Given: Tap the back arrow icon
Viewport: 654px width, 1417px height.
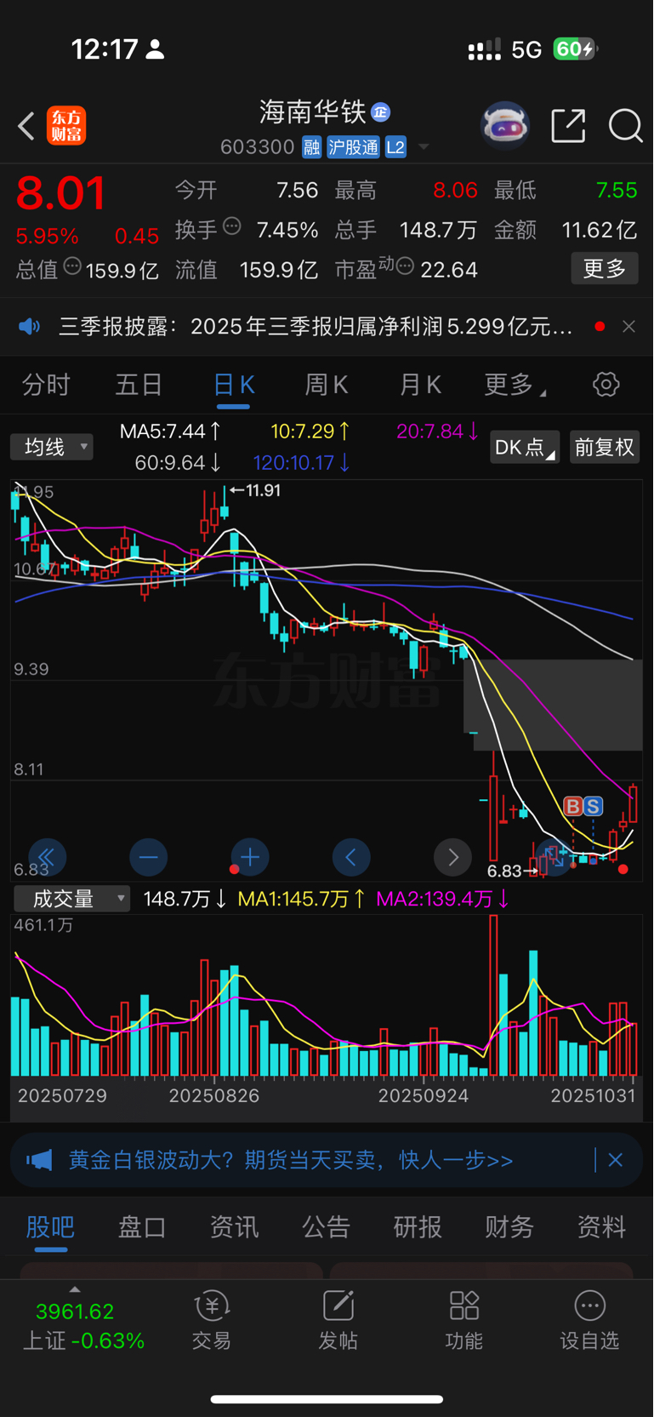Looking at the screenshot, I should point(26,126).
